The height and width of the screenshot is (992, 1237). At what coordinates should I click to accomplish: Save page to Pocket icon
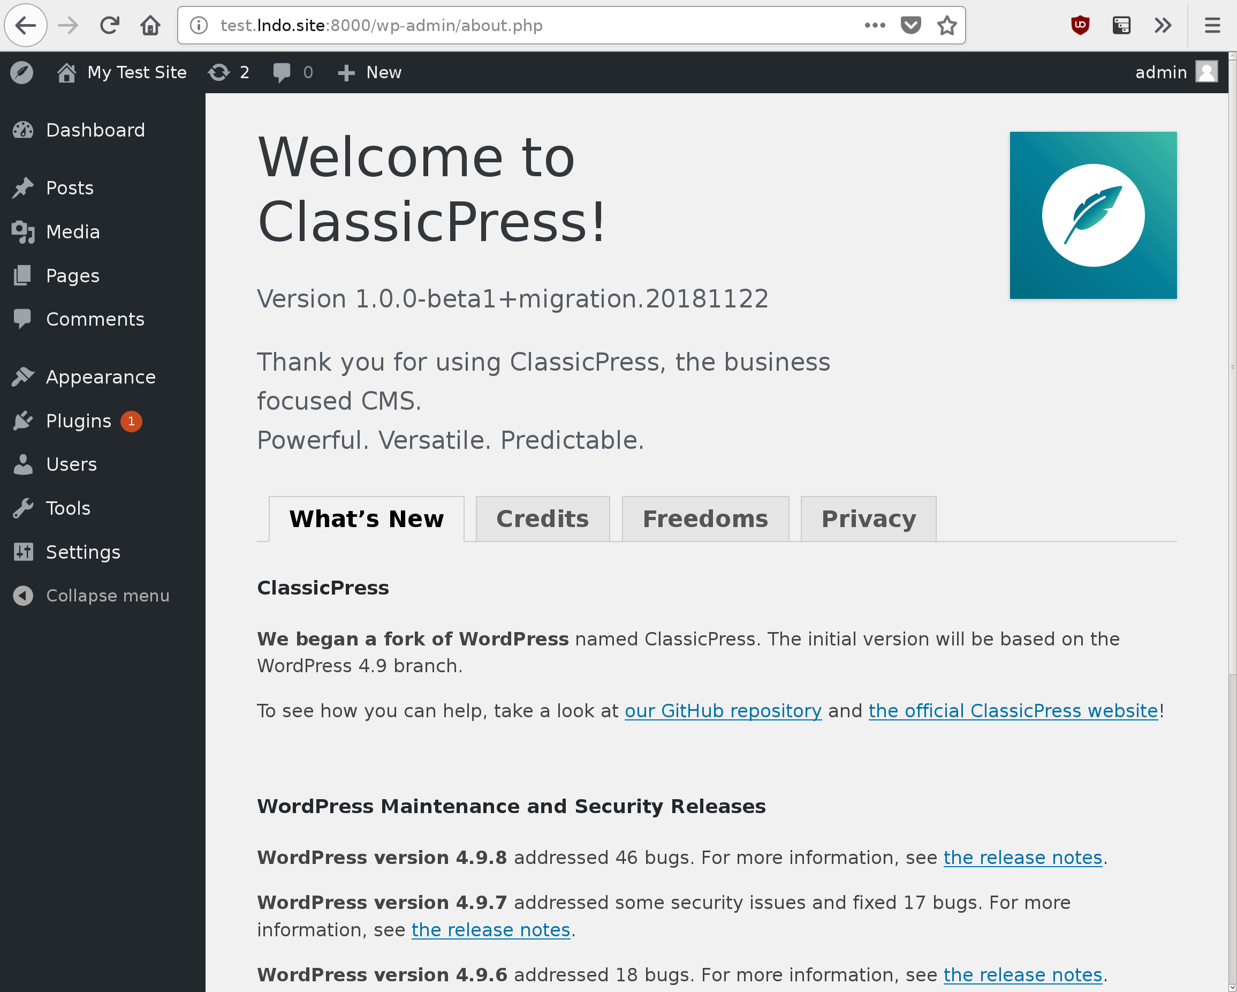910,25
